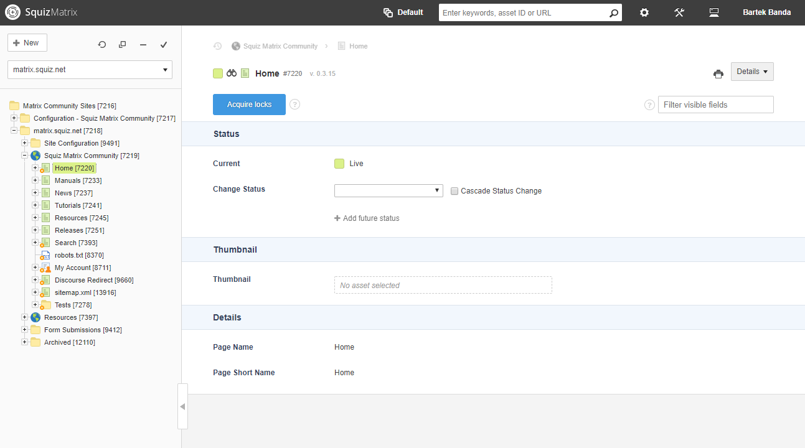Collapse the asset tree panel handle
This screenshot has width=805, height=448.
(x=182, y=406)
